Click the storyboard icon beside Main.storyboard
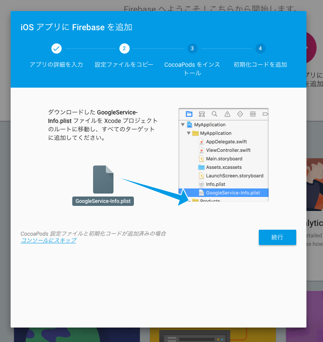323x342 pixels. (x=201, y=159)
